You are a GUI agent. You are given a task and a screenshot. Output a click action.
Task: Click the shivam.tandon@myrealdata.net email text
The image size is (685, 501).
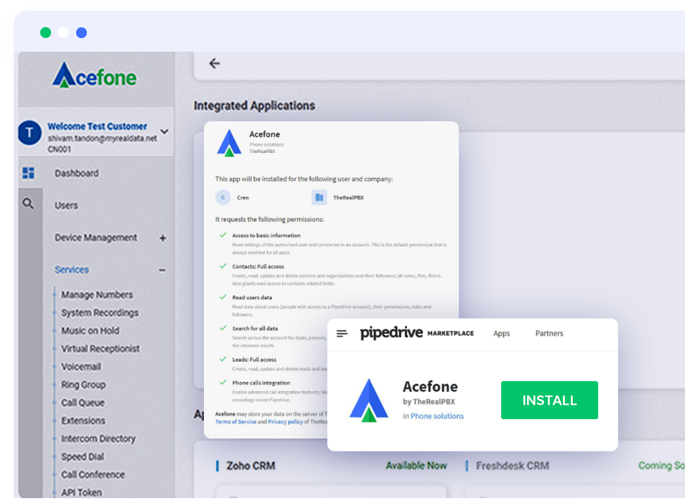102,139
